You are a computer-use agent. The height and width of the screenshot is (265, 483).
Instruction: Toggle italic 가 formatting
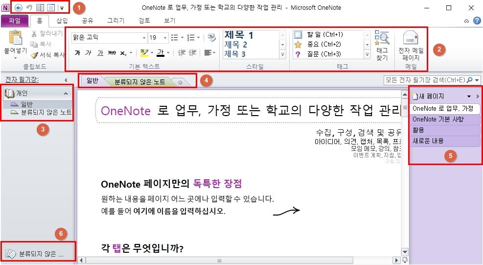[x=89, y=53]
